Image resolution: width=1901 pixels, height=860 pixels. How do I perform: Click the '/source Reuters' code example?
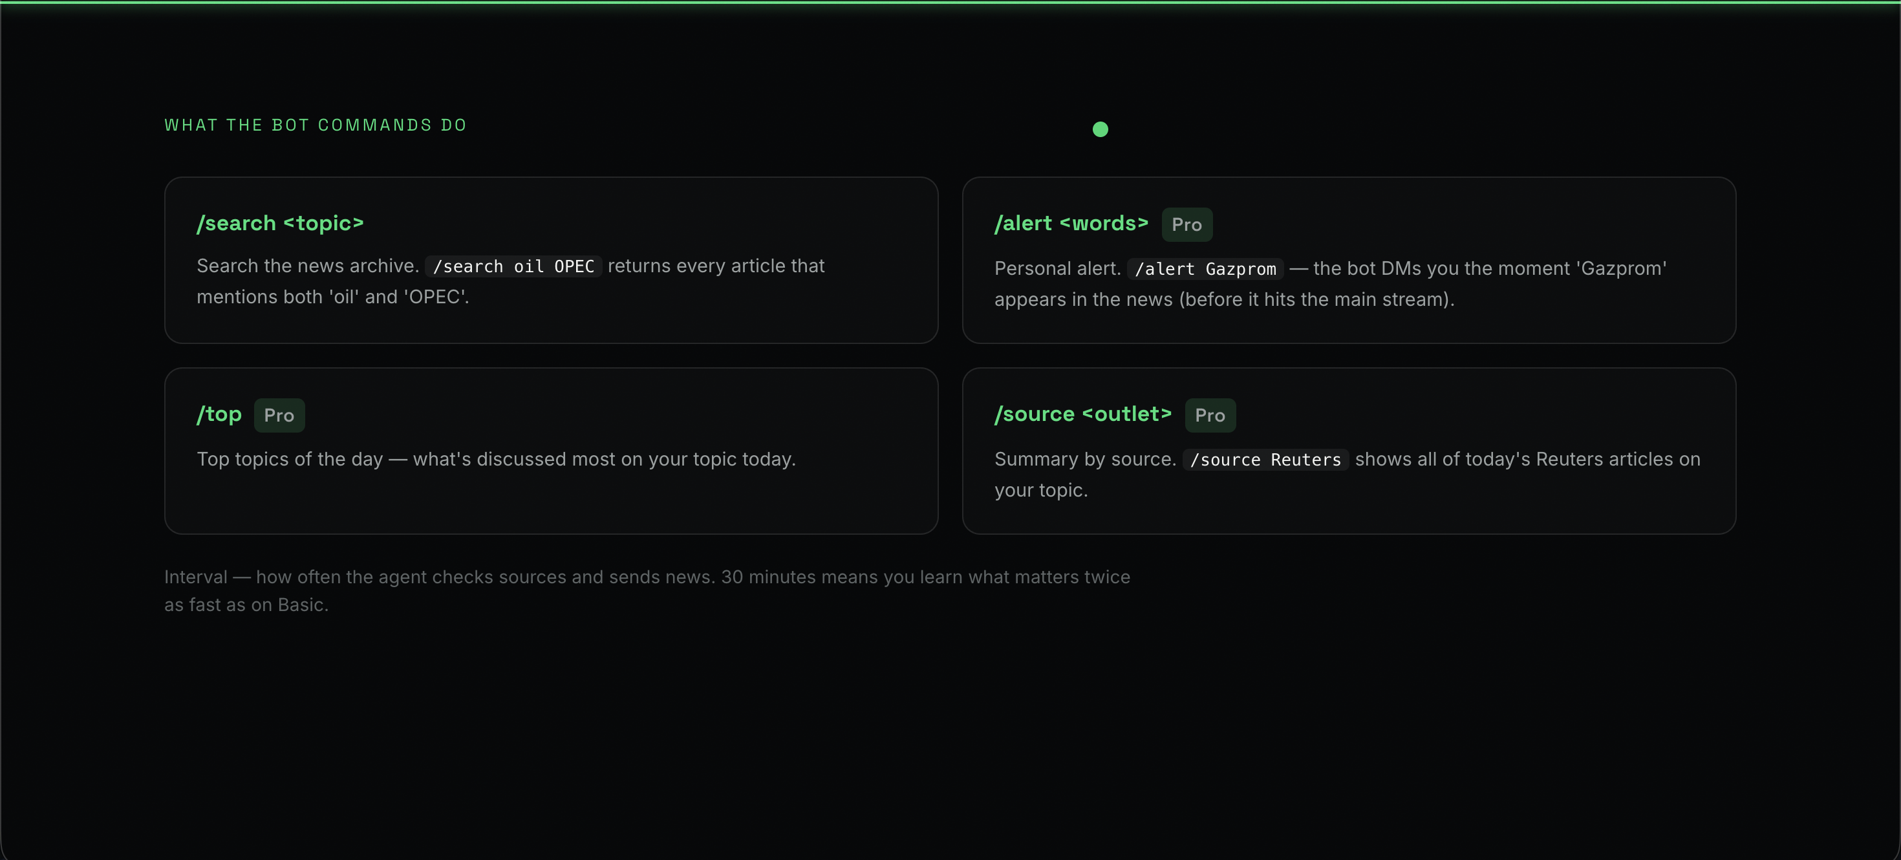(1265, 460)
